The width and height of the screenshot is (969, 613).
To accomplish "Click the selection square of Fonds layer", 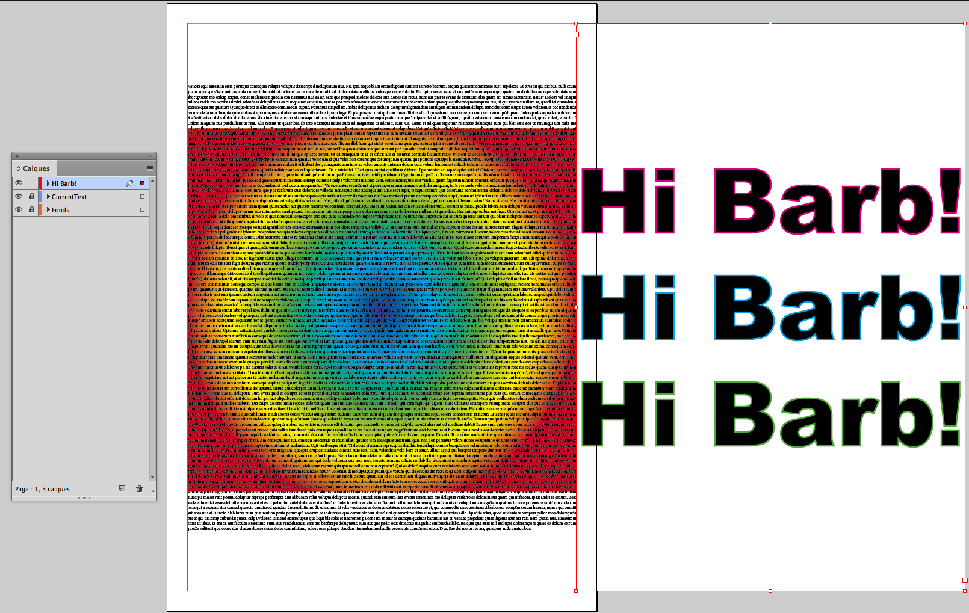I will point(143,209).
